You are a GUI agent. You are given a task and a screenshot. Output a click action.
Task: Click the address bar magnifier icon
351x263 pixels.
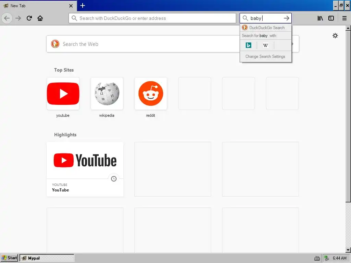pos(74,18)
